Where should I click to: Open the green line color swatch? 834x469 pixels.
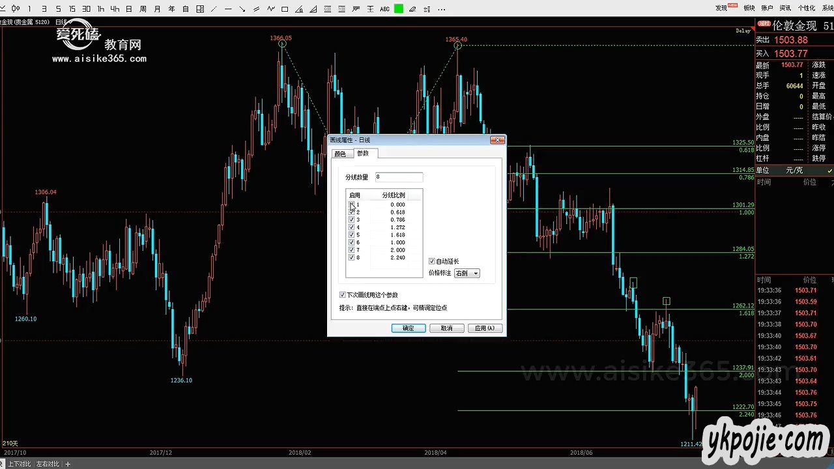[x=398, y=8]
